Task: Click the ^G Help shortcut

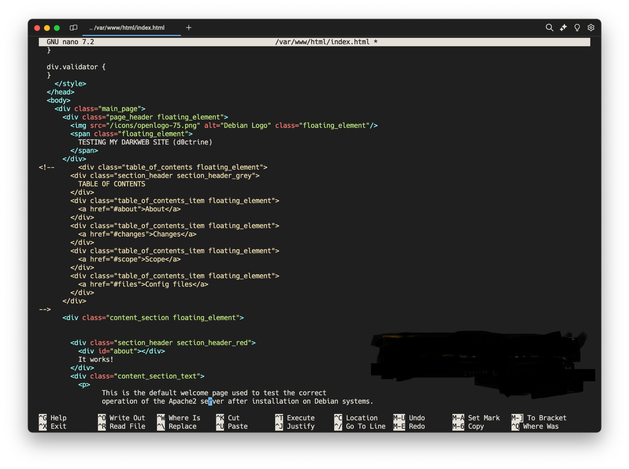Action: 53,418
